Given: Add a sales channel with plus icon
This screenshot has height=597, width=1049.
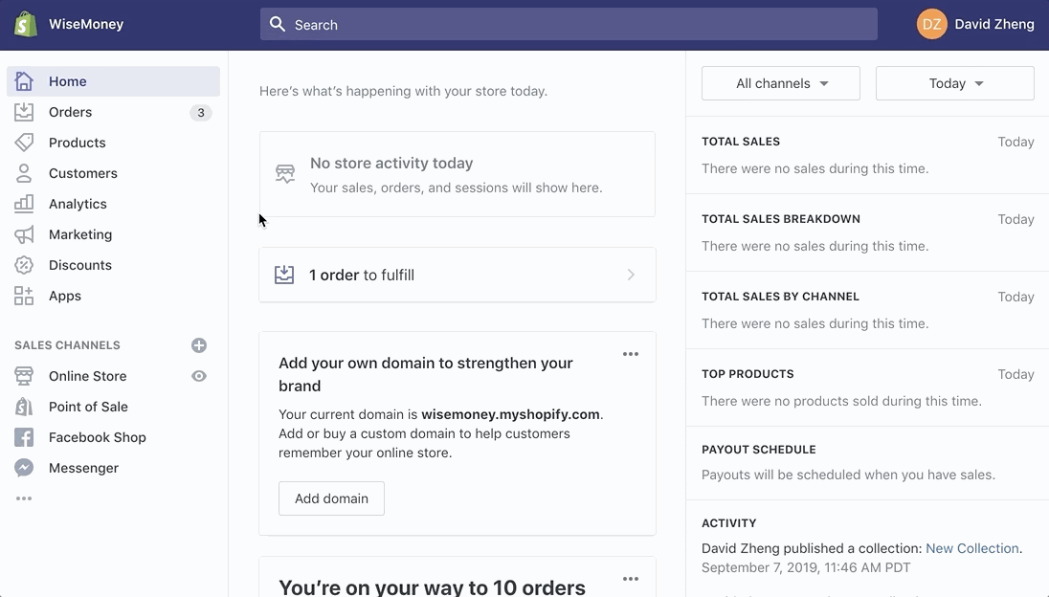Looking at the screenshot, I should 199,345.
